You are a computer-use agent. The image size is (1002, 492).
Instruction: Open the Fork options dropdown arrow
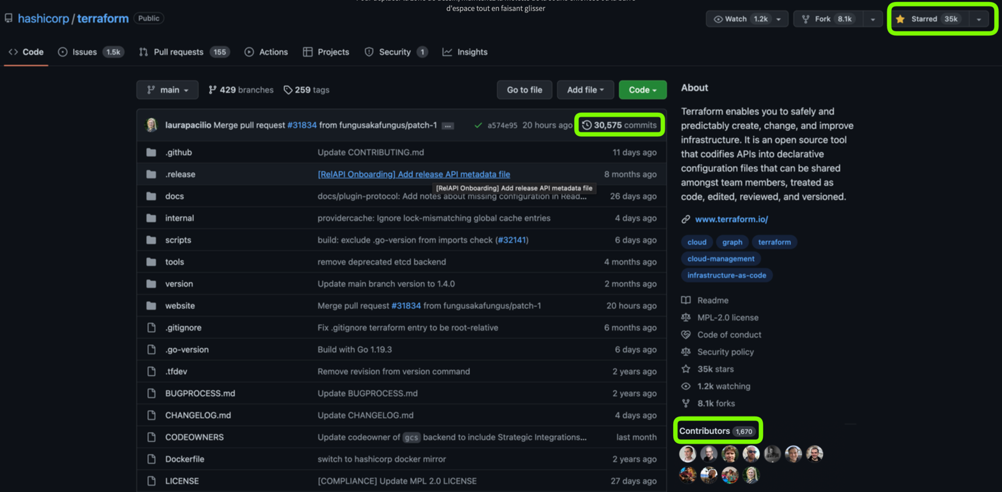(873, 20)
